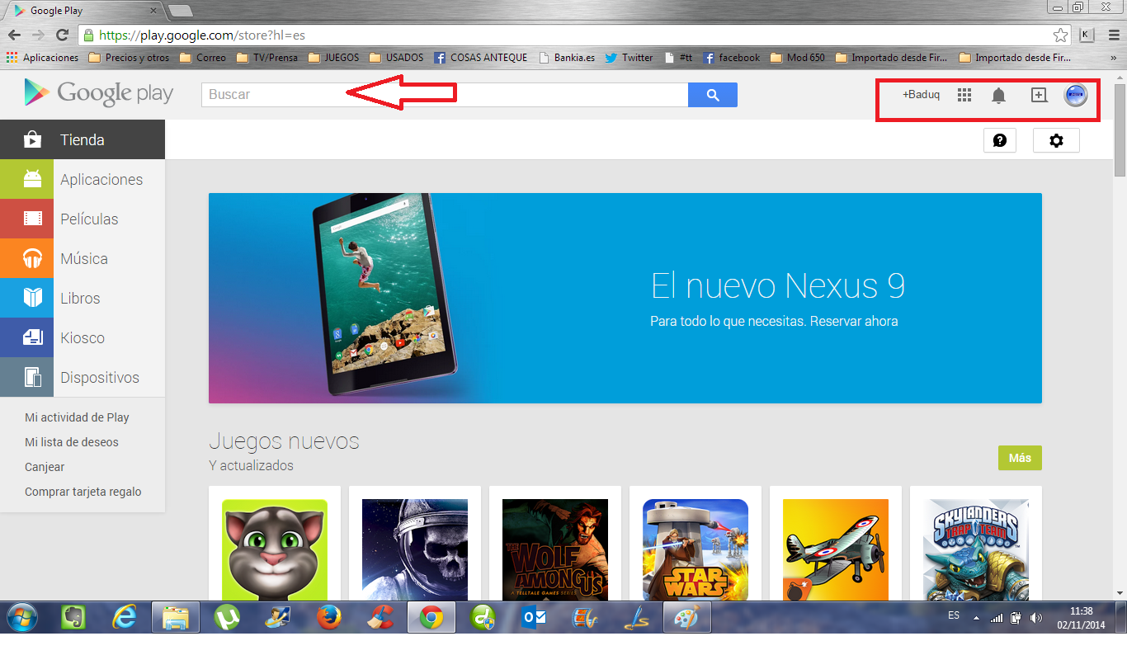Open the Nexus 9 promo banner
Viewport: 1127px width, 655px height.
625,298
